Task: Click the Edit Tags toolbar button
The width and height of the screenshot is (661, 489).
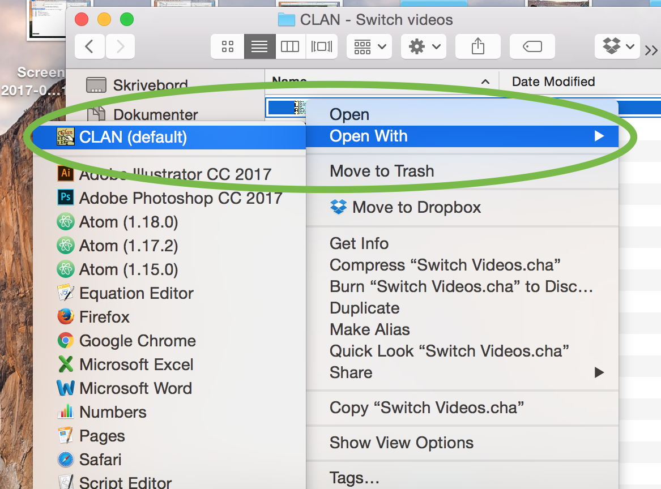Action: pyautogui.click(x=532, y=46)
